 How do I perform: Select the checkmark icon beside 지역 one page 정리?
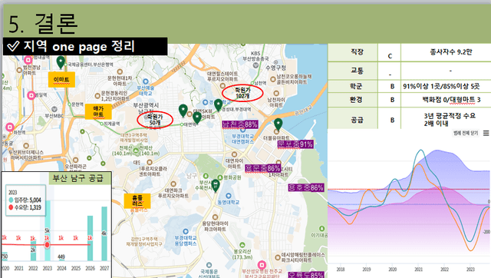13,46
